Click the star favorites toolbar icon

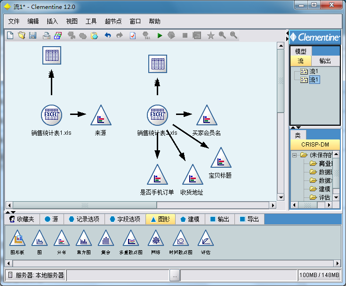(x=211, y=35)
